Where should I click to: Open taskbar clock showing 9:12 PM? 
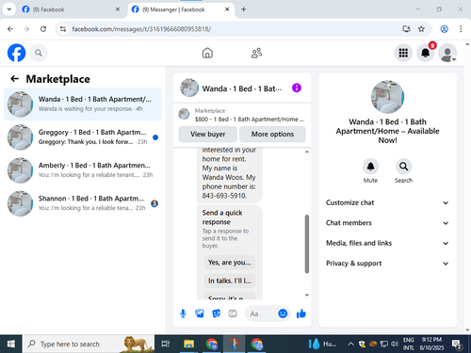431,344
